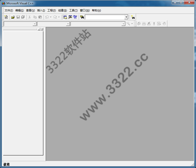
Task: Open the 编辑(E) menu
Action: (20, 10)
